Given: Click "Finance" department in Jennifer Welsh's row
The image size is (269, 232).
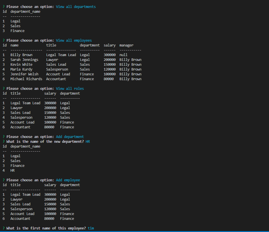Looking at the screenshot, I should [x=87, y=74].
